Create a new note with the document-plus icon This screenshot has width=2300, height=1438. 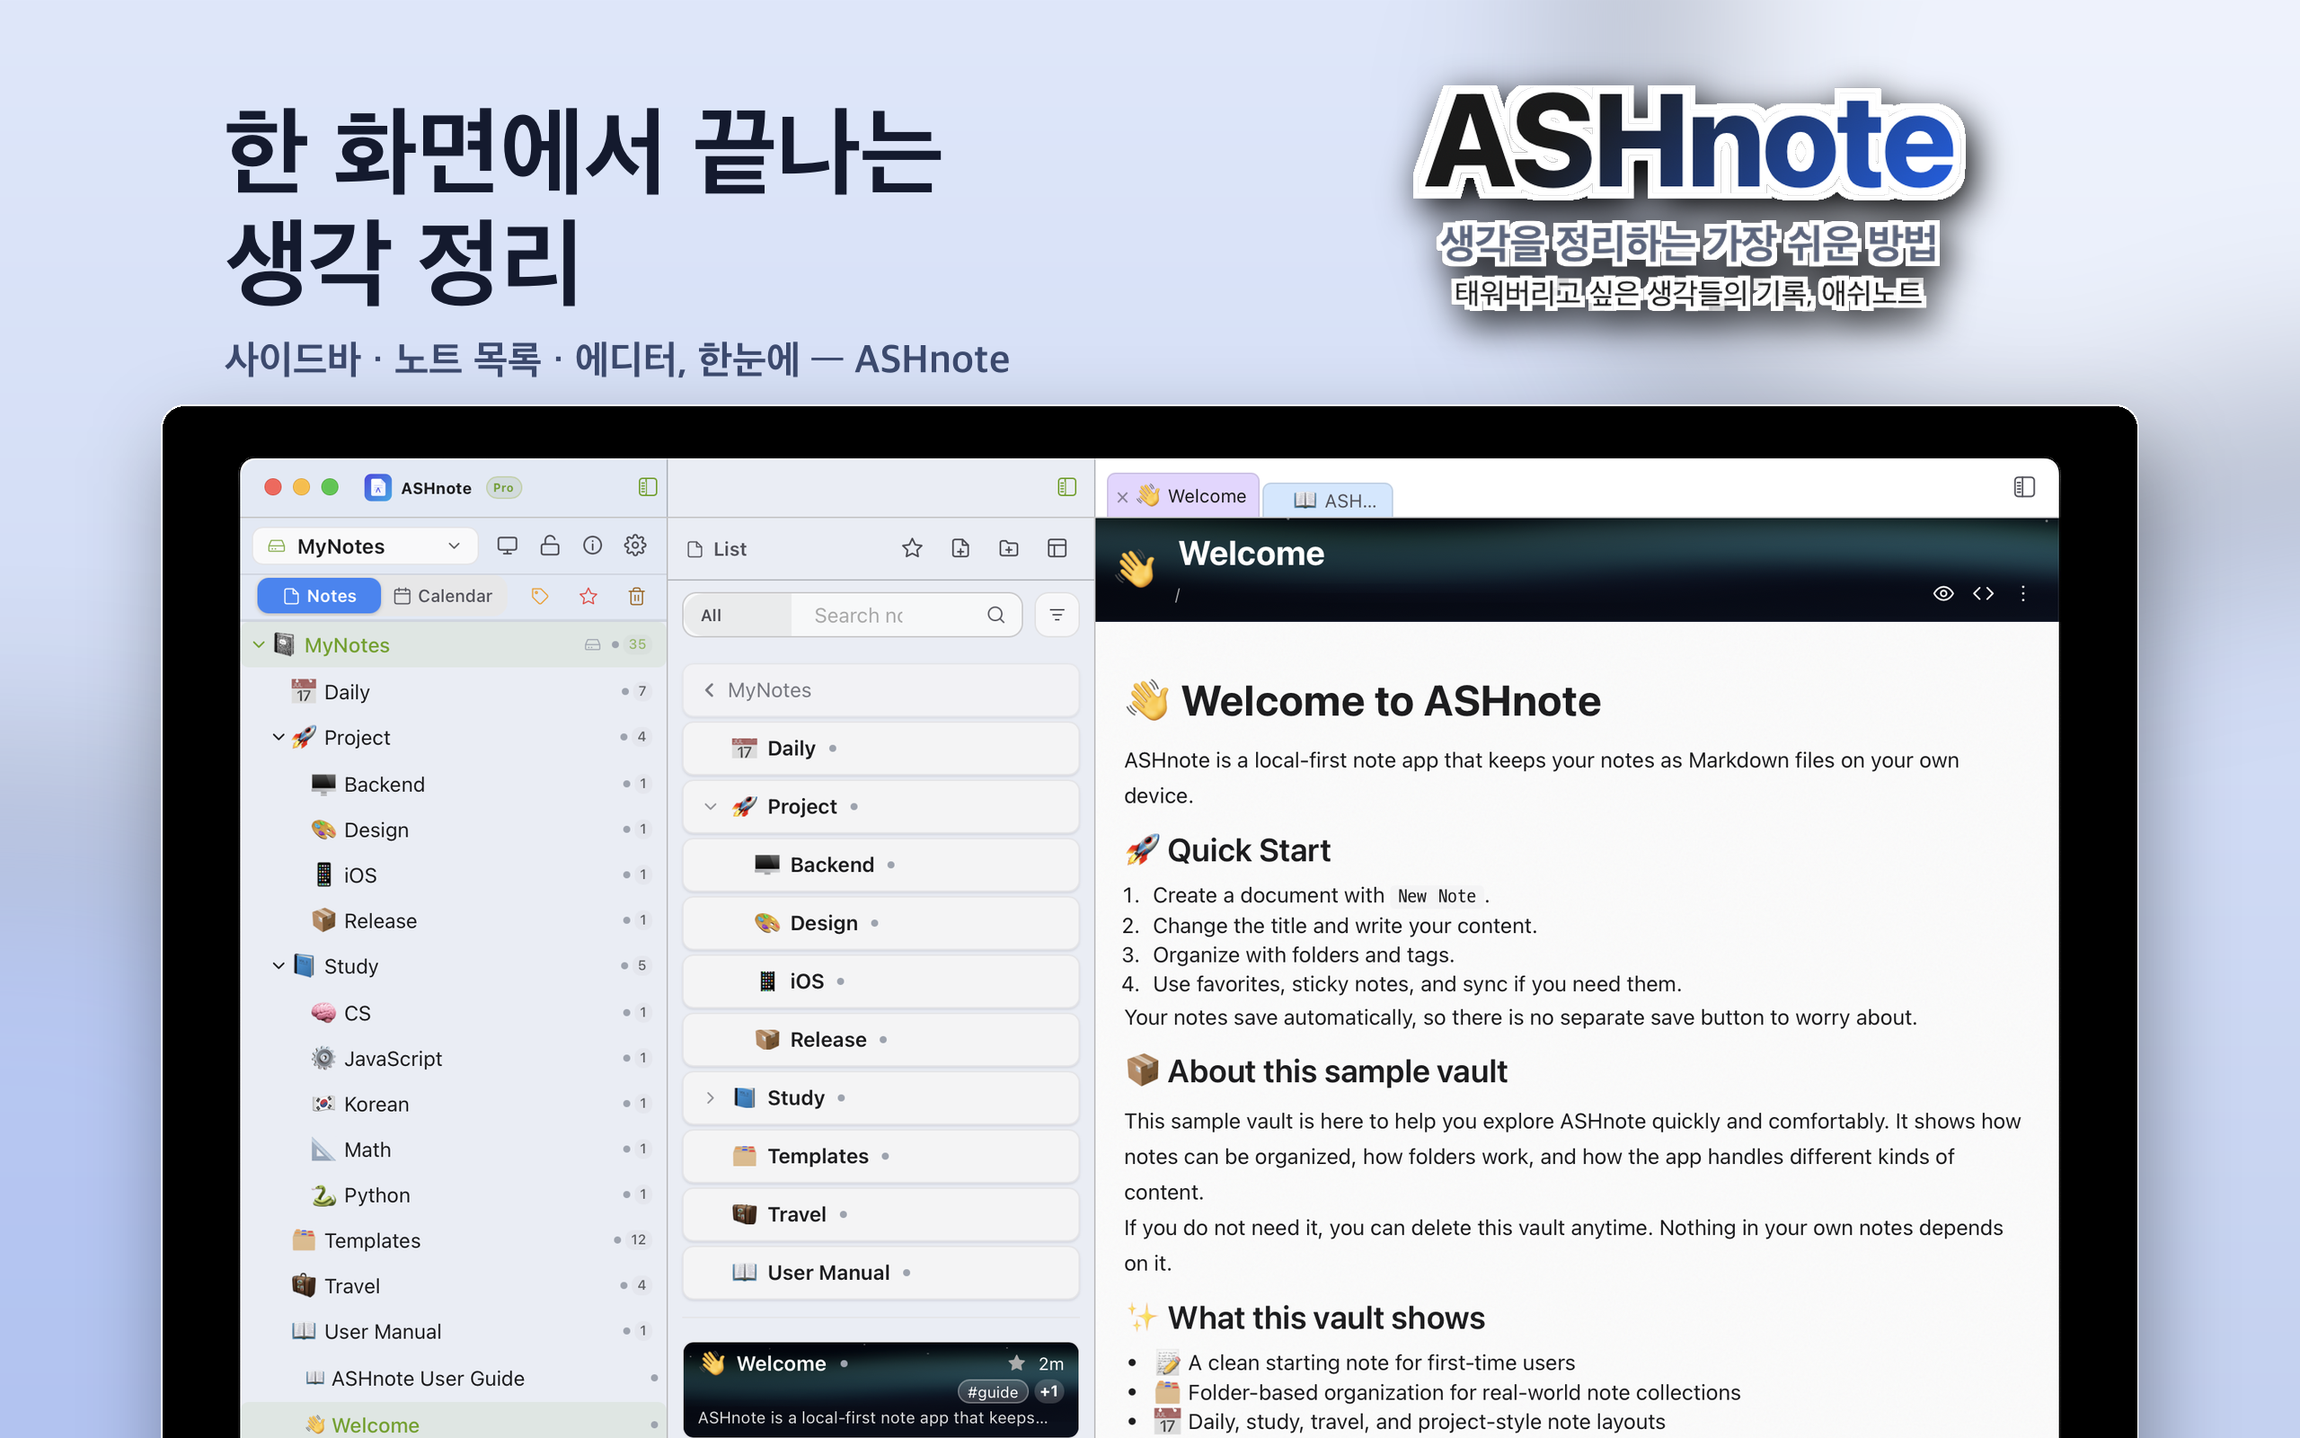tap(960, 548)
